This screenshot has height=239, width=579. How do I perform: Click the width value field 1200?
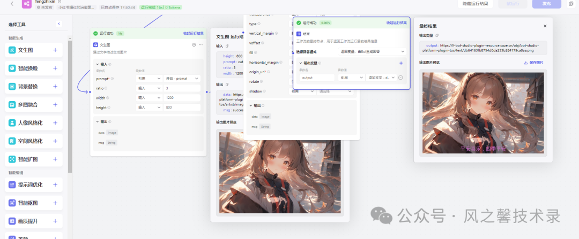pos(182,98)
